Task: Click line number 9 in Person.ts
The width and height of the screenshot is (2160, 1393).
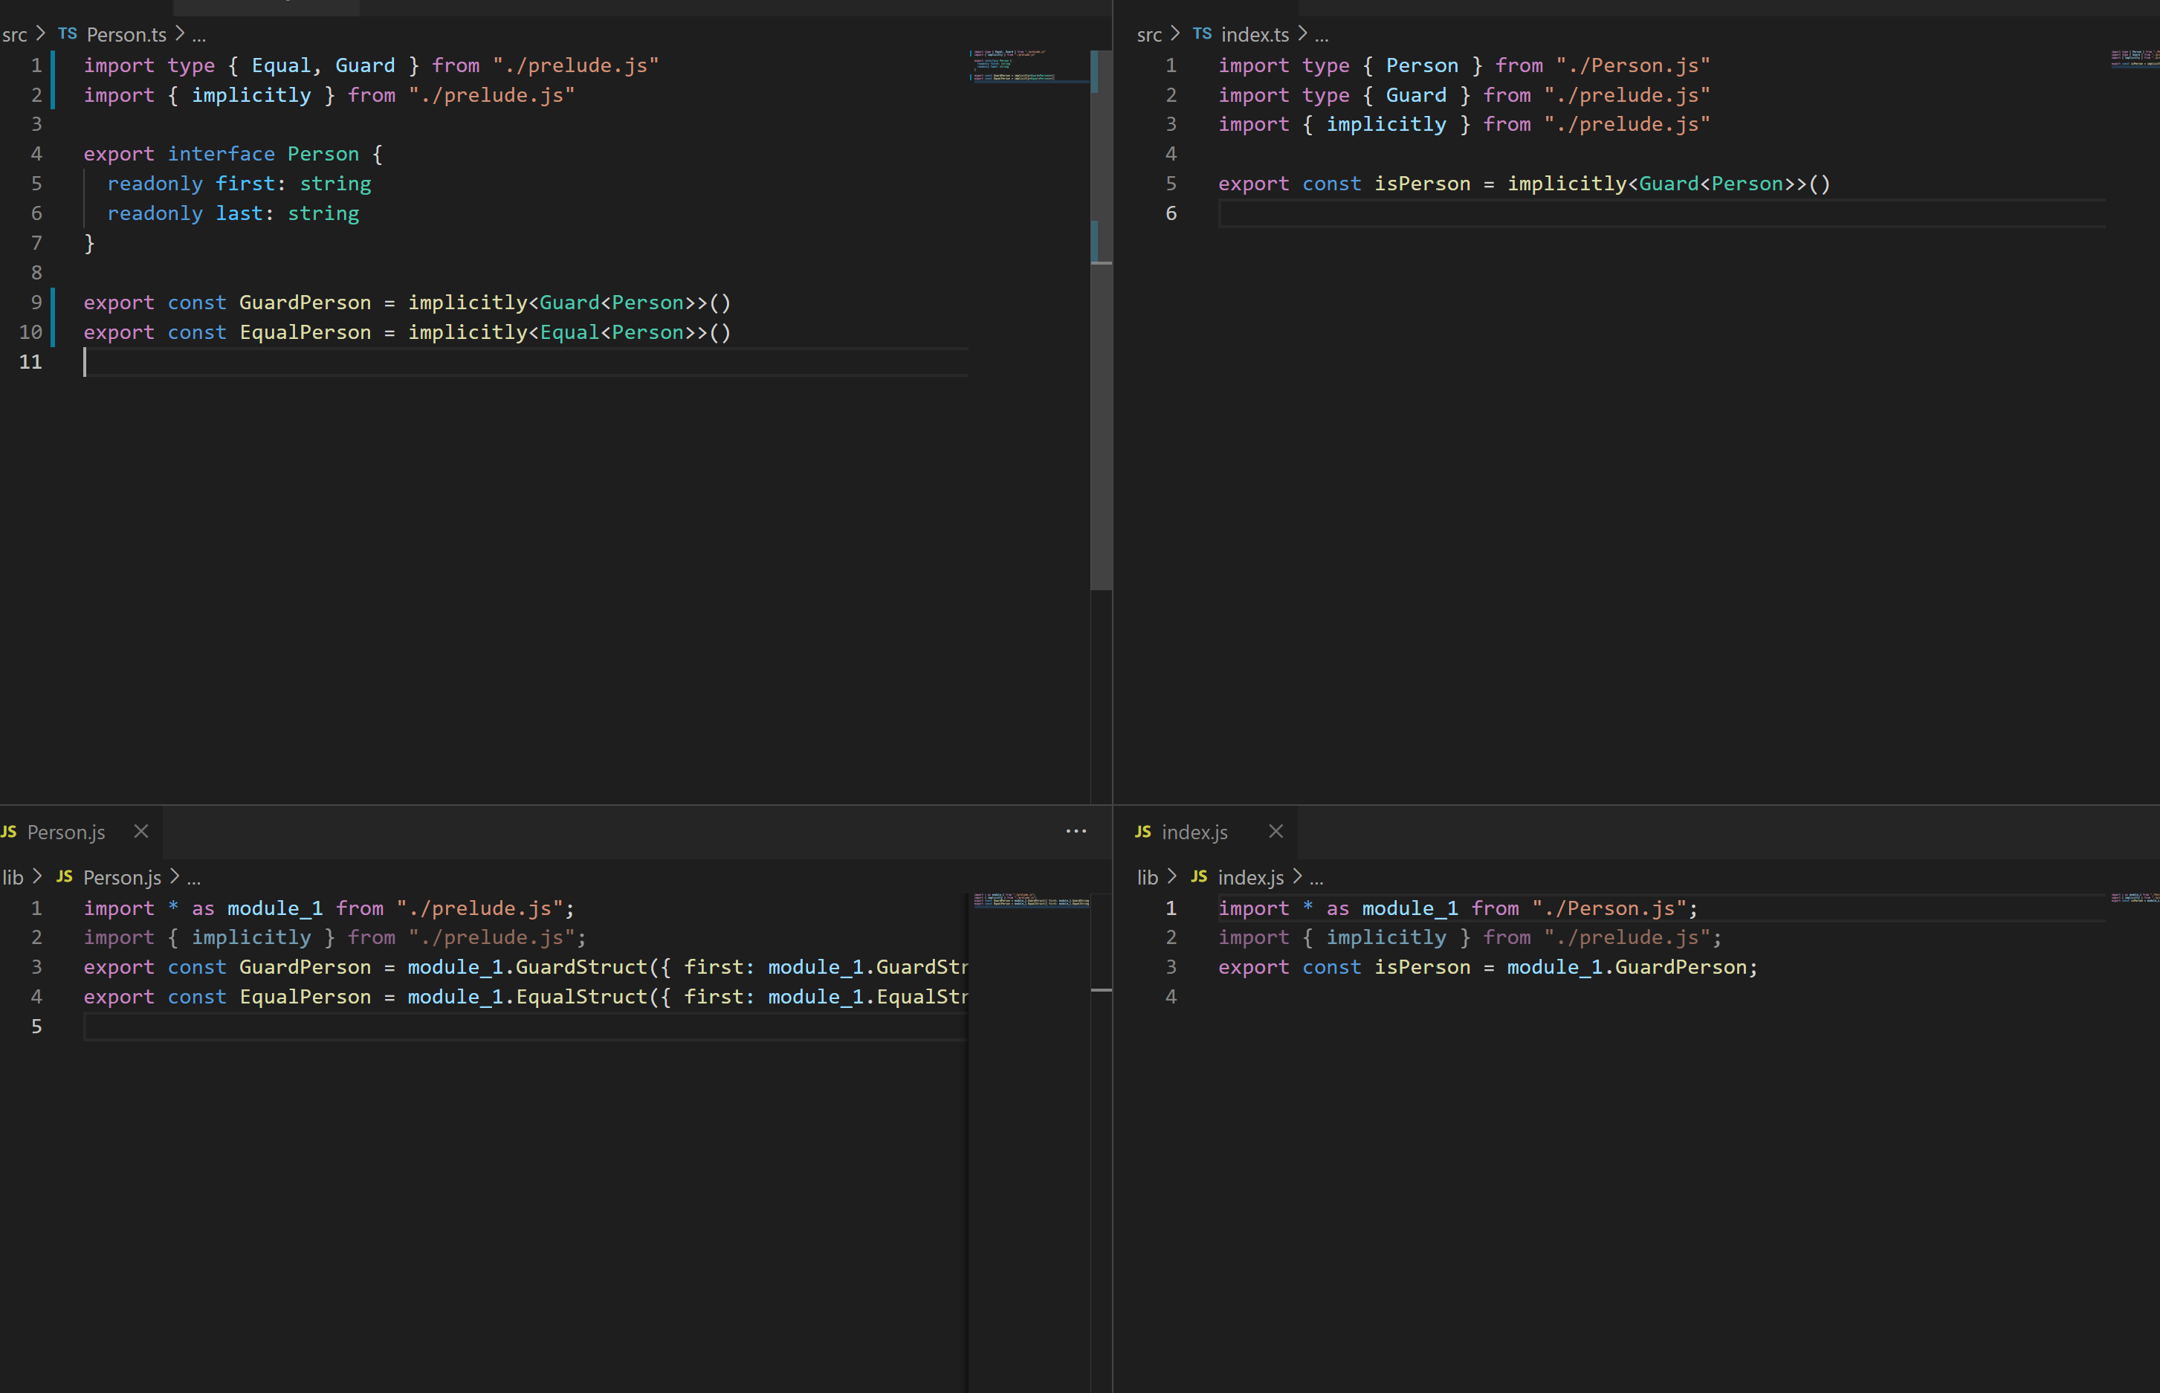Action: (x=35, y=302)
